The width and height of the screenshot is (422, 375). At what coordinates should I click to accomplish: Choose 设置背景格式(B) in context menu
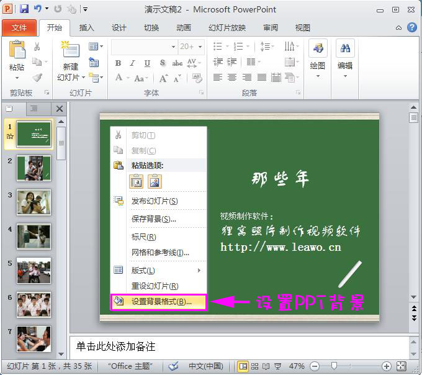point(158,302)
